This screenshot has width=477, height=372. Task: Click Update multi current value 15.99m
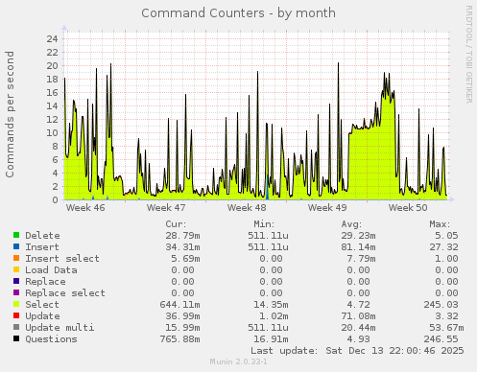click(x=182, y=328)
